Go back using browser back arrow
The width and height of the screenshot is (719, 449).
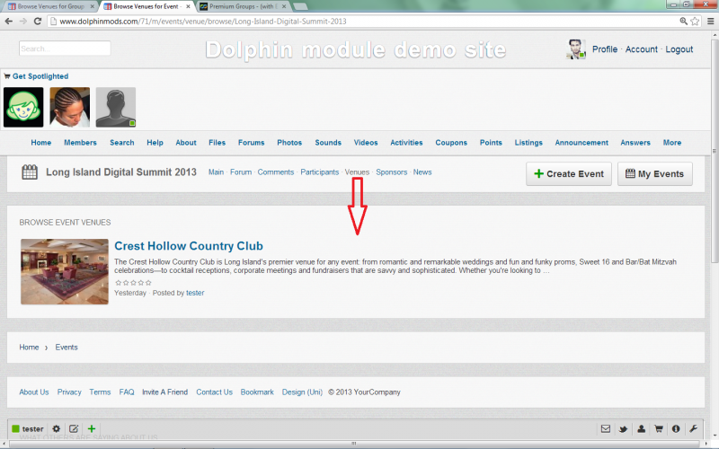click(x=9, y=21)
